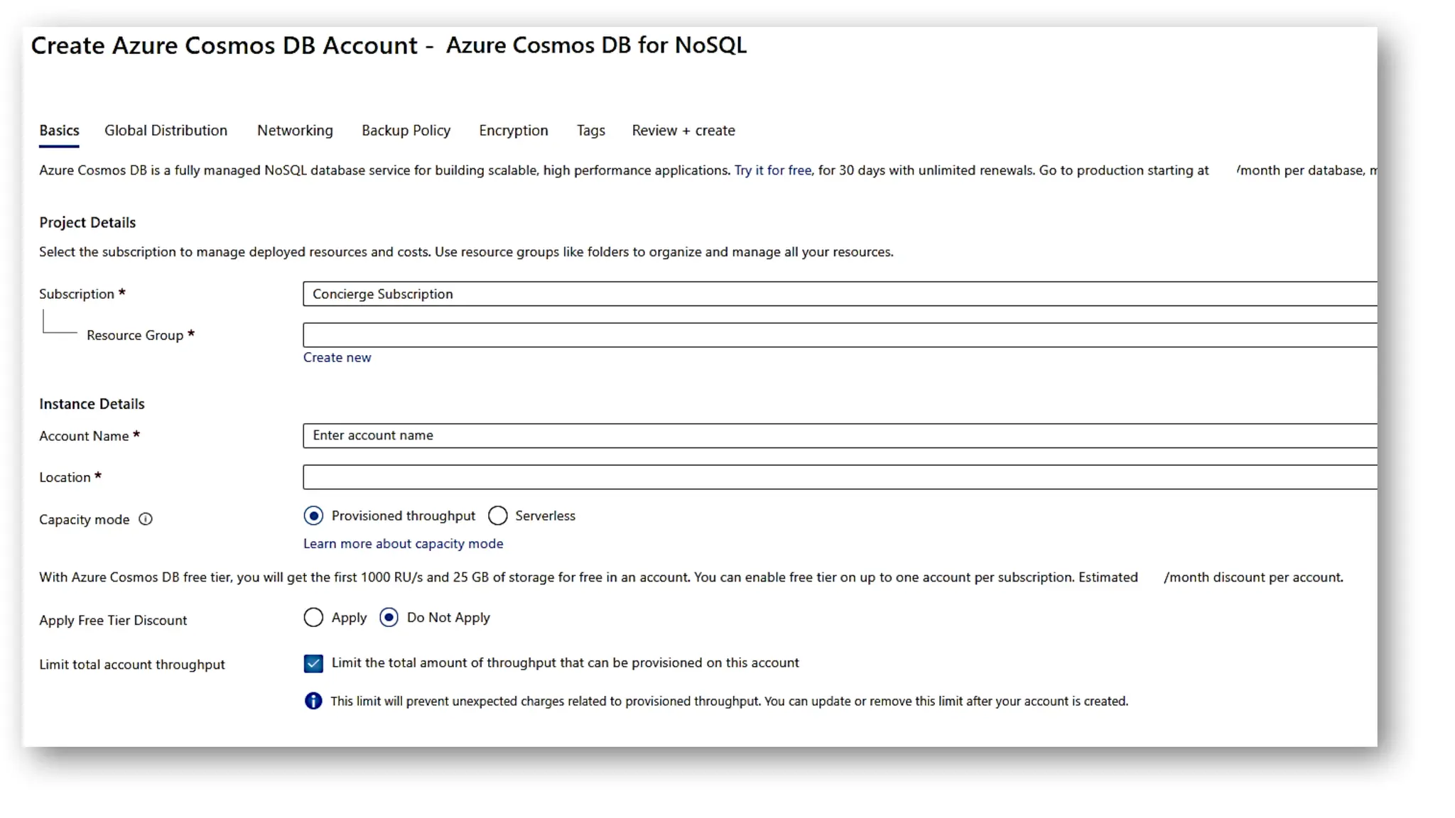The height and width of the screenshot is (818, 1455).
Task: Click the Try it for free link
Action: pos(772,170)
